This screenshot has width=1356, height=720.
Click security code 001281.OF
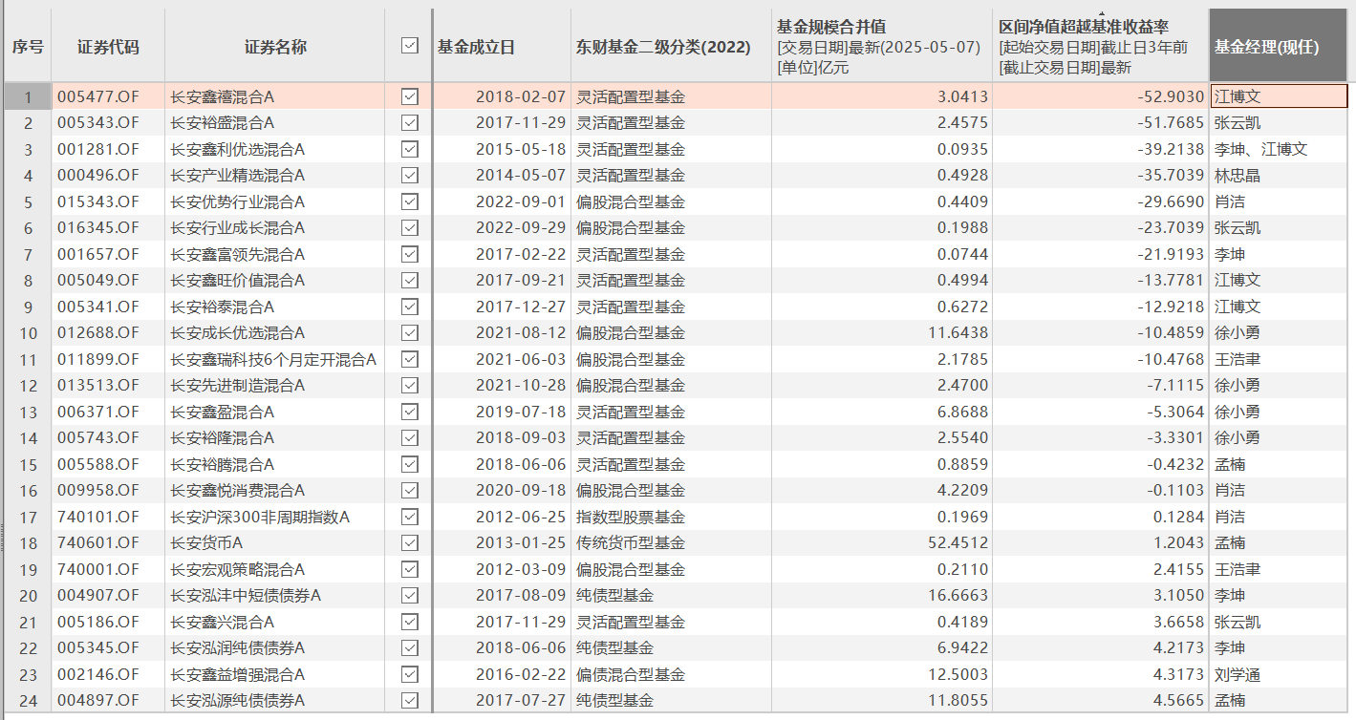pyautogui.click(x=98, y=149)
